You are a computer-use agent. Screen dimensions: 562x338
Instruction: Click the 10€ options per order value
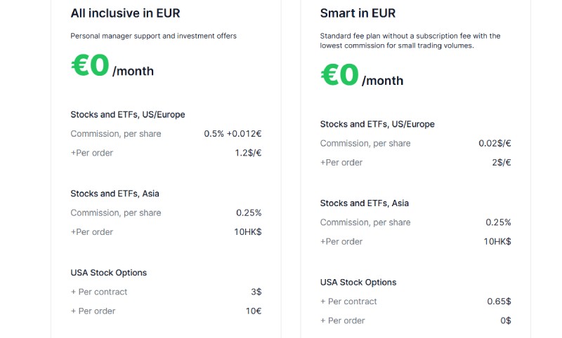tap(254, 311)
